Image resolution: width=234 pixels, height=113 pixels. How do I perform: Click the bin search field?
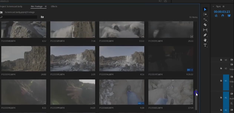(x=19, y=17)
